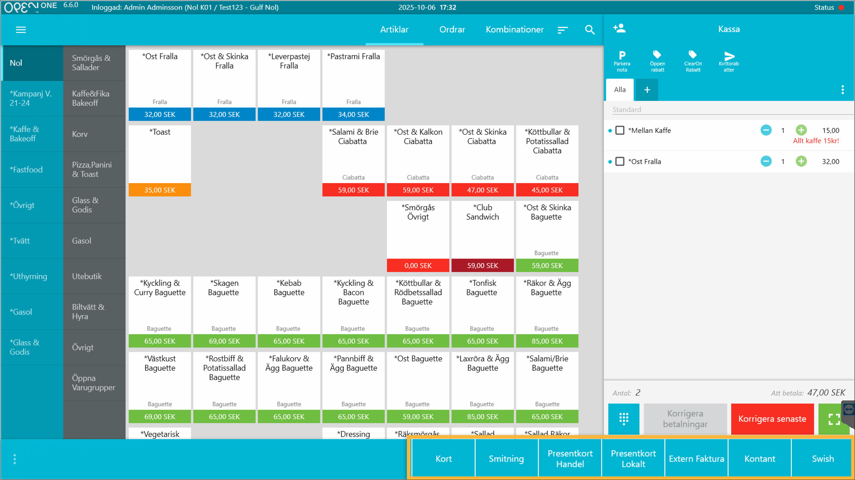Check the *Mellan Kaffe row checkbox
The width and height of the screenshot is (855, 480).
[x=620, y=130]
